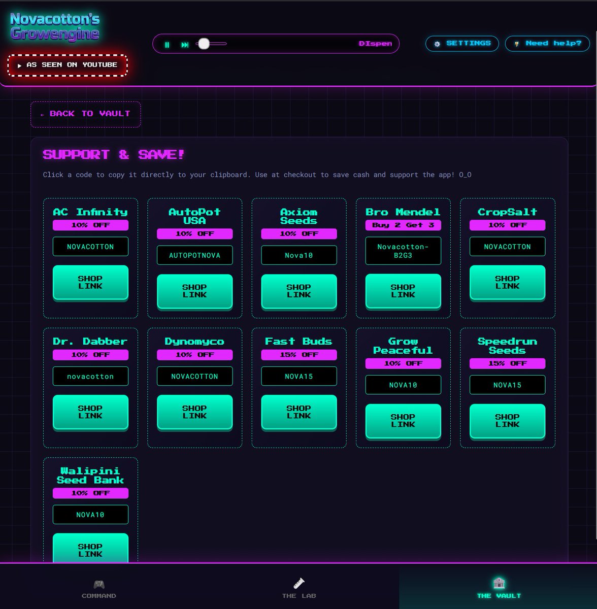The image size is (597, 609).
Task: Click Fast Buds 15% OFF badge
Action: (299, 355)
